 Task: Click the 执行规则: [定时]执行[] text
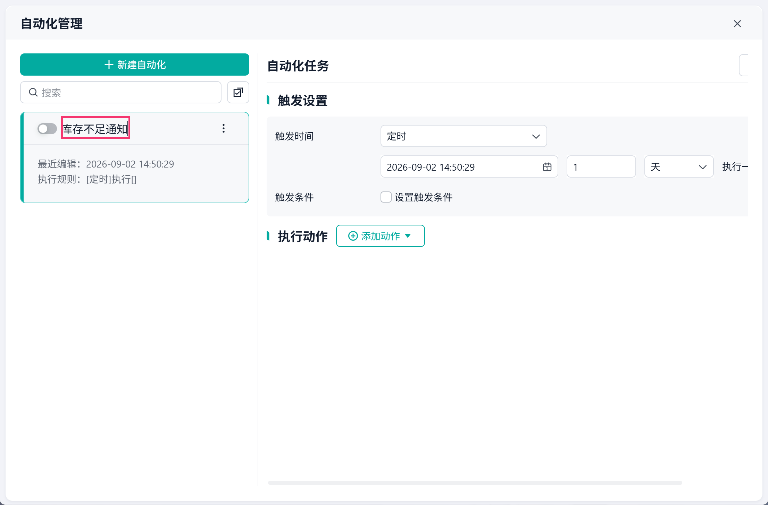pyautogui.click(x=87, y=179)
